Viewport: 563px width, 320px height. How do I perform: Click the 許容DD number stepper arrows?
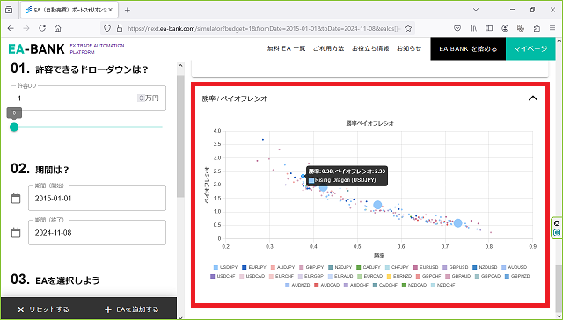tap(141, 98)
